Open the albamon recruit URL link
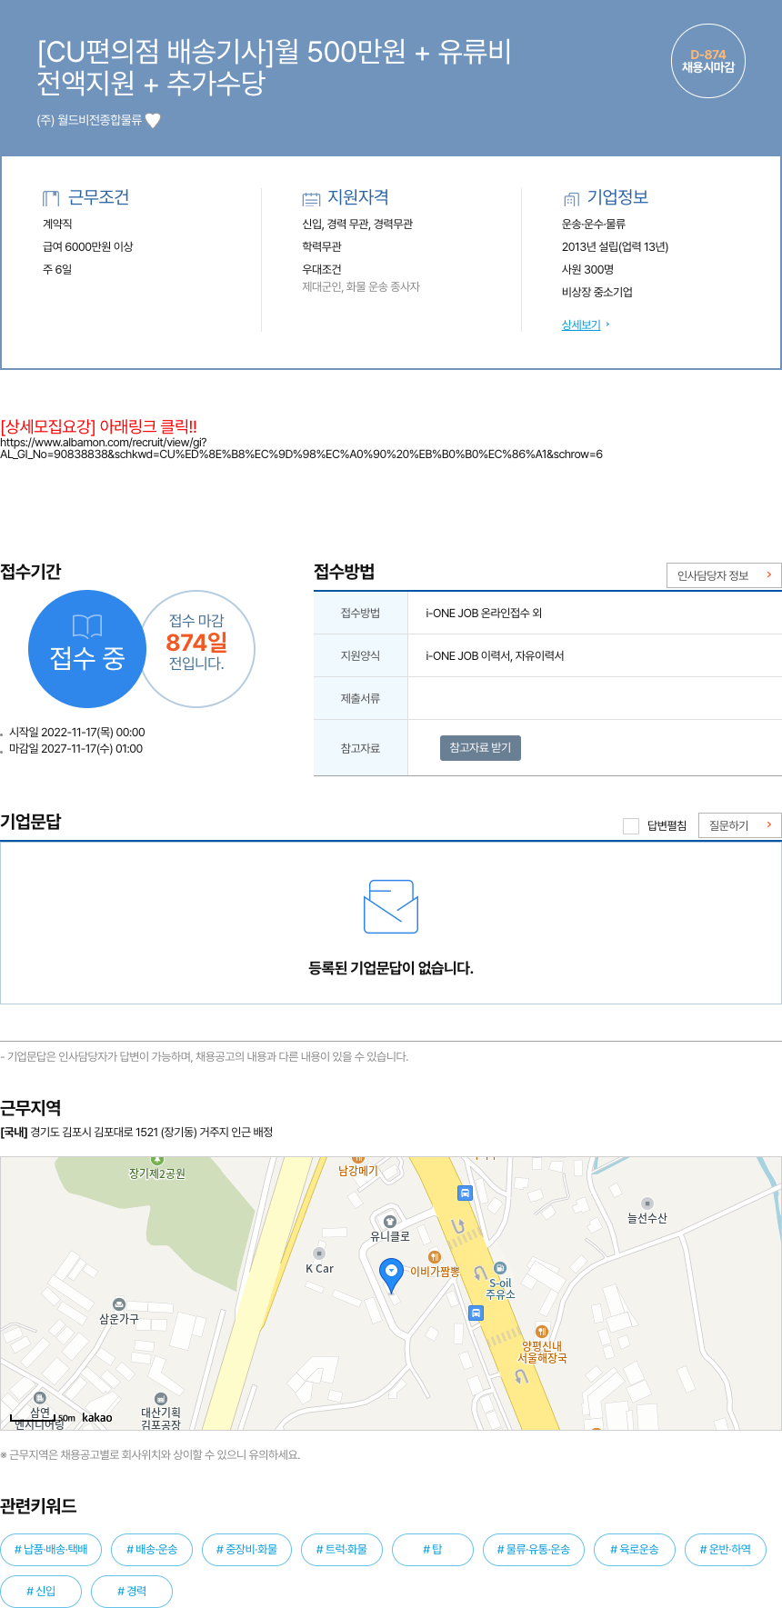782x1608 pixels. [x=301, y=448]
